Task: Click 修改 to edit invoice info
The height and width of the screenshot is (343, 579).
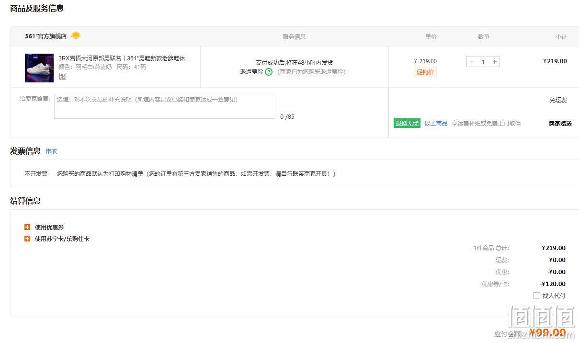Action: [x=51, y=151]
